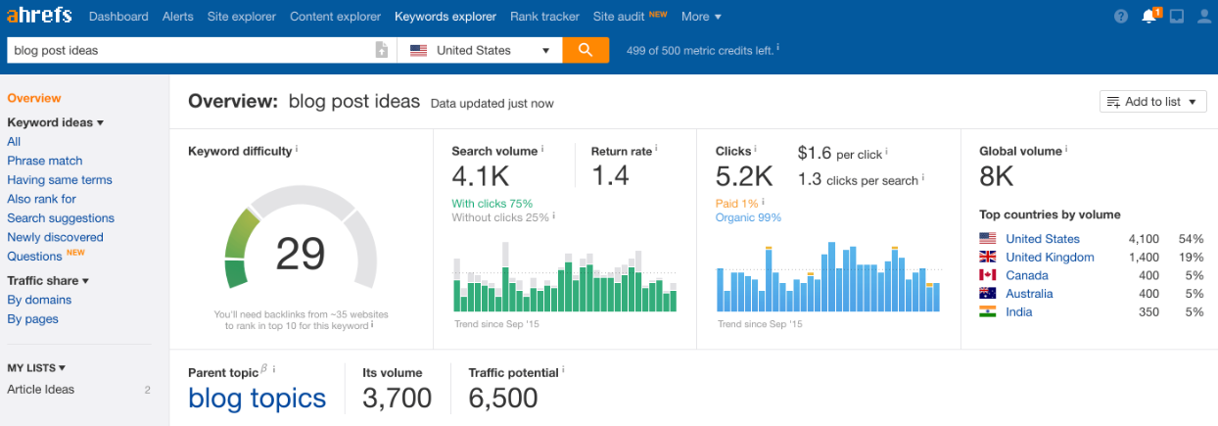Click the orange search magnifier button
Image resolution: width=1218 pixels, height=426 pixels.
pos(586,50)
